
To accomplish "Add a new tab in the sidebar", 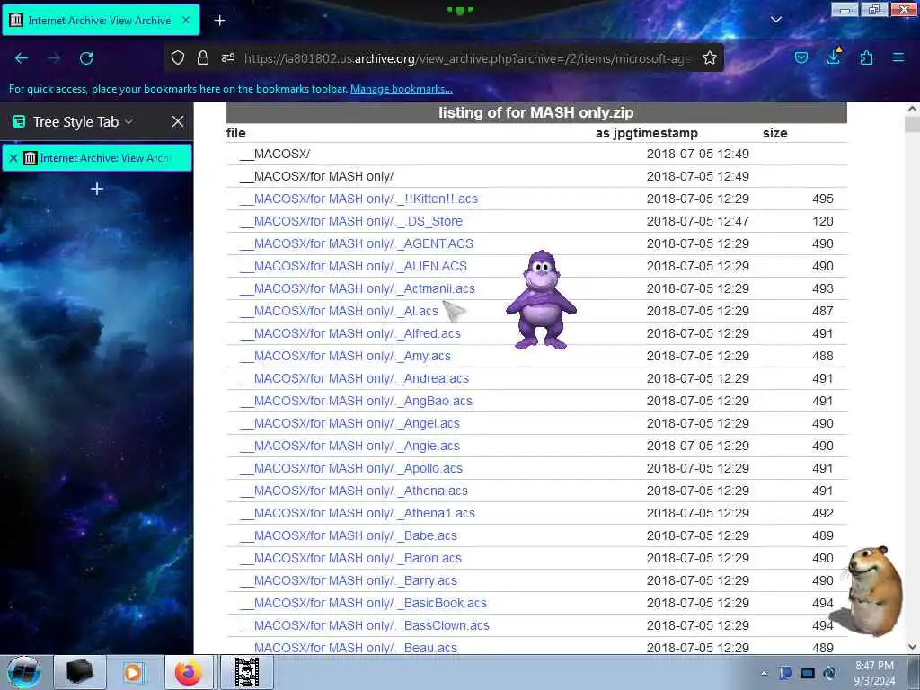I will click(97, 189).
